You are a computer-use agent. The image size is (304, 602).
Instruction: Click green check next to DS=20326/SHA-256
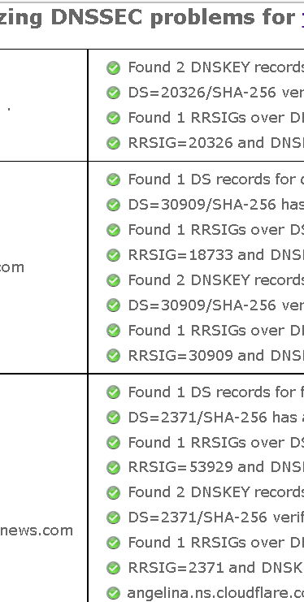(113, 93)
